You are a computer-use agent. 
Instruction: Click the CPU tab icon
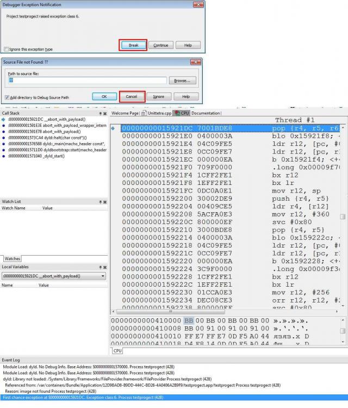177,113
